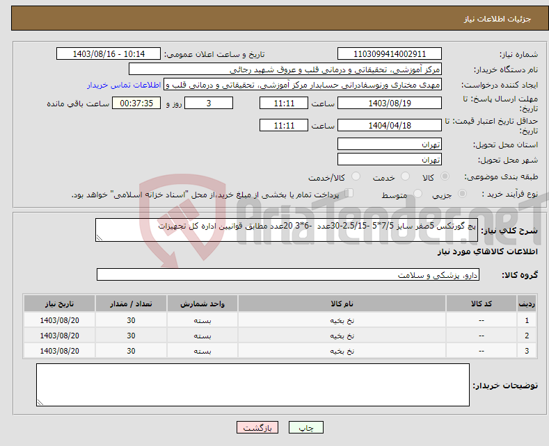Click the date 1403/08/20 in row 2

(60, 336)
